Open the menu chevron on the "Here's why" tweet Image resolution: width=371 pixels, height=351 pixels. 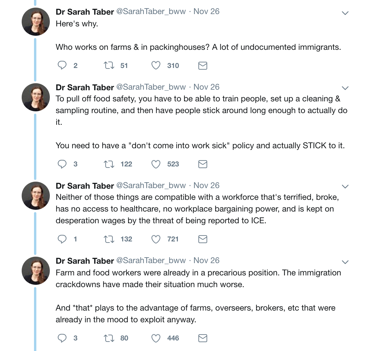(345, 13)
